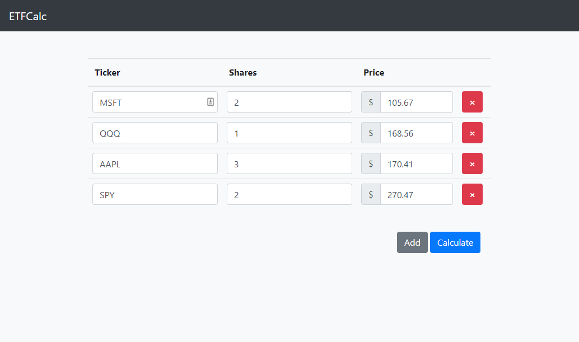This screenshot has width=579, height=342.
Task: Remove the AAPL row with red X
Action: [x=472, y=163]
